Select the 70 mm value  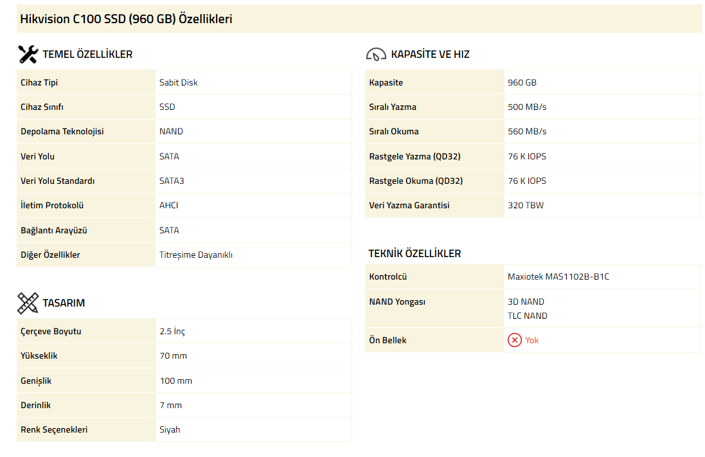173,355
